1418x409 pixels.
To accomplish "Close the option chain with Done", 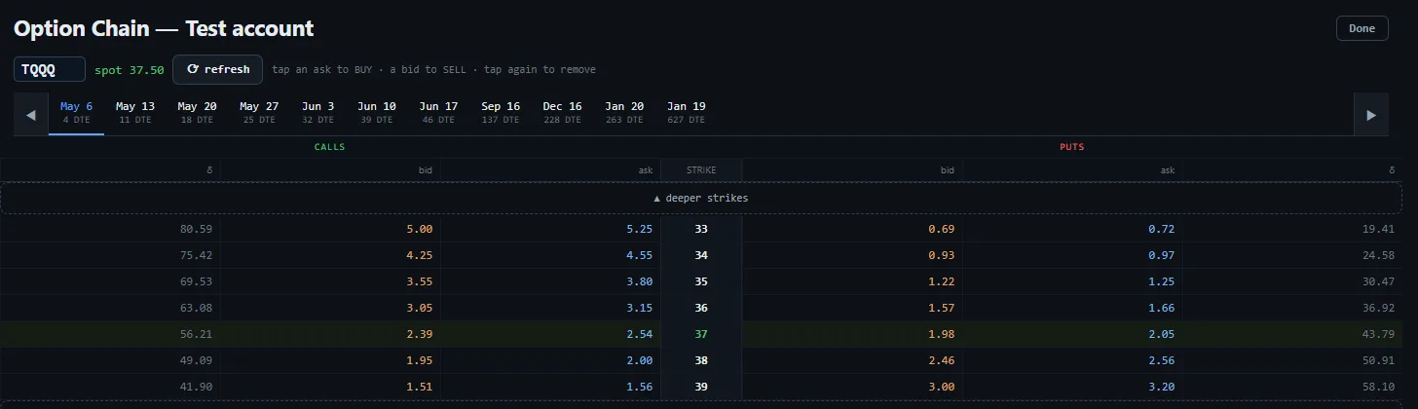I will 1362,28.
